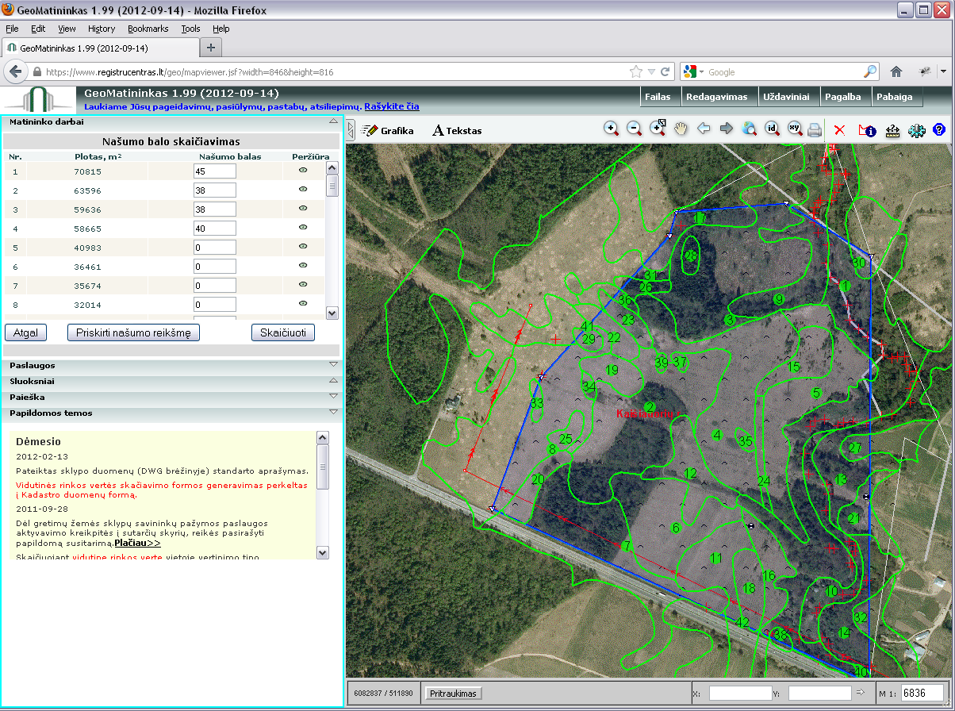
Task: Click the map scale input field
Action: (x=922, y=693)
